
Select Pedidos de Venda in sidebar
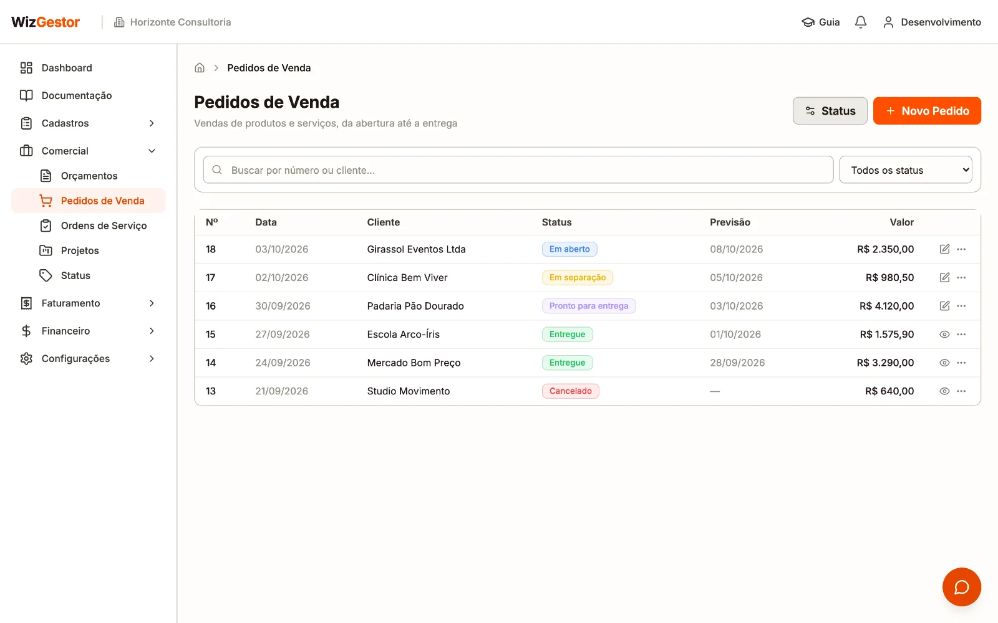tap(89, 201)
